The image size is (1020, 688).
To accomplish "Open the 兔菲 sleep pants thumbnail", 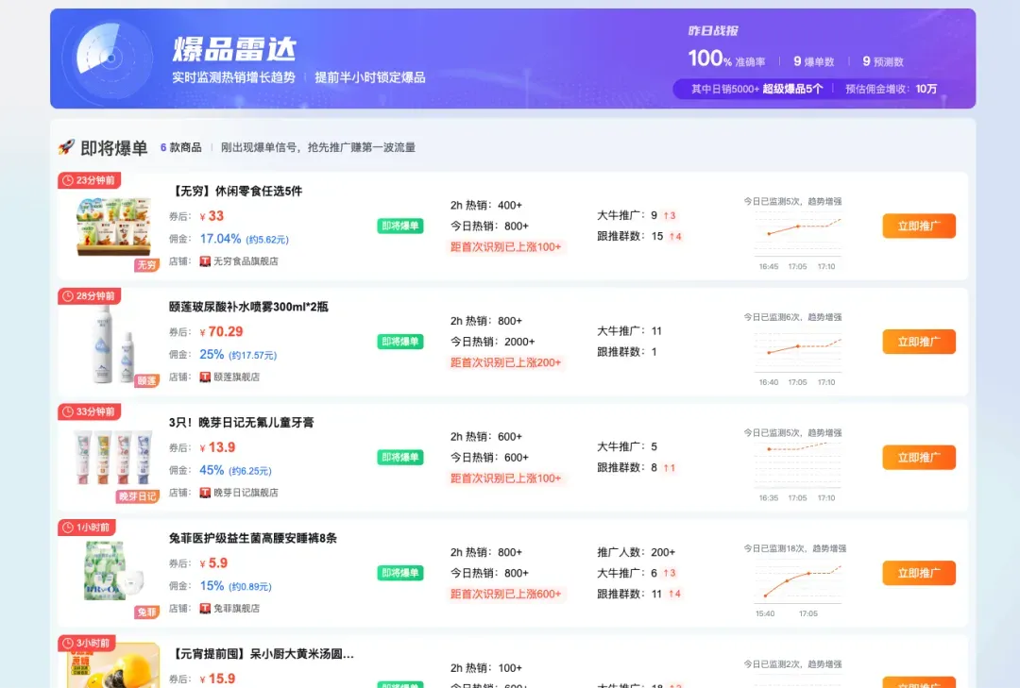I will coord(114,572).
